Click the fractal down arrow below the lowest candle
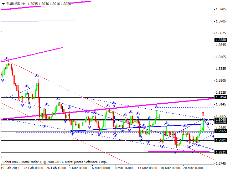 point(175,152)
